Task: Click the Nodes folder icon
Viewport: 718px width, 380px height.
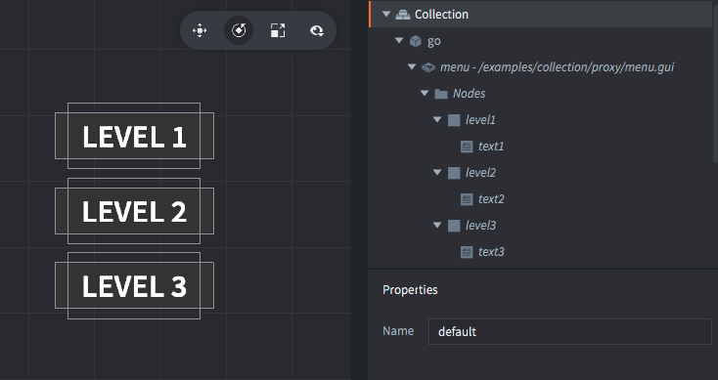Action: tap(441, 94)
